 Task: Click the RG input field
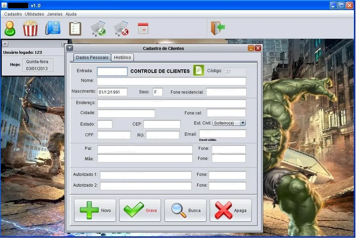[x=163, y=135]
